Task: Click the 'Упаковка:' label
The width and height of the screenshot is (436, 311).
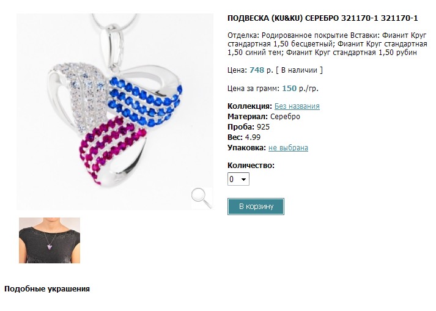Action: click(246, 148)
